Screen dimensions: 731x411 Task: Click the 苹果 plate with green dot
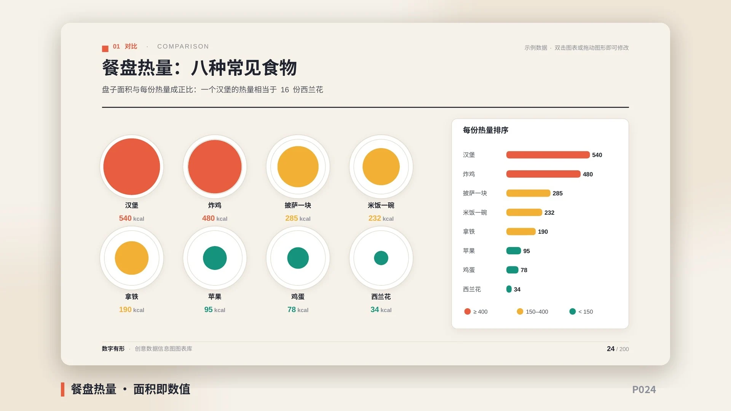(x=215, y=258)
